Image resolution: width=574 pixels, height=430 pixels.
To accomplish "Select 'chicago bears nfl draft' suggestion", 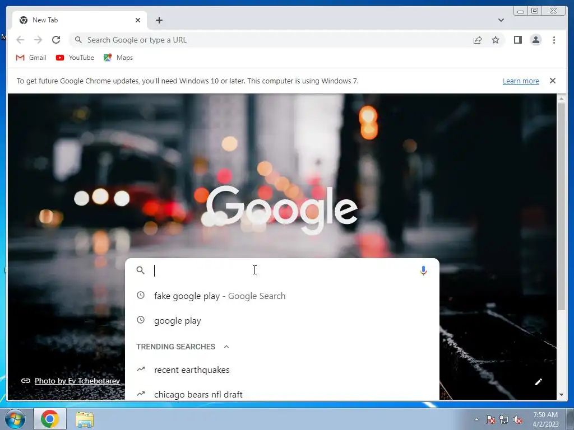I will pyautogui.click(x=282, y=394).
